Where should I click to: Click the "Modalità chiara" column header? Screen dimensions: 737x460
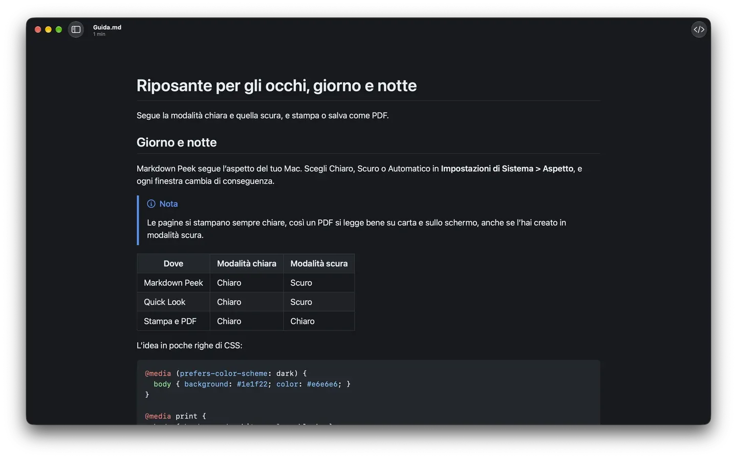247,264
